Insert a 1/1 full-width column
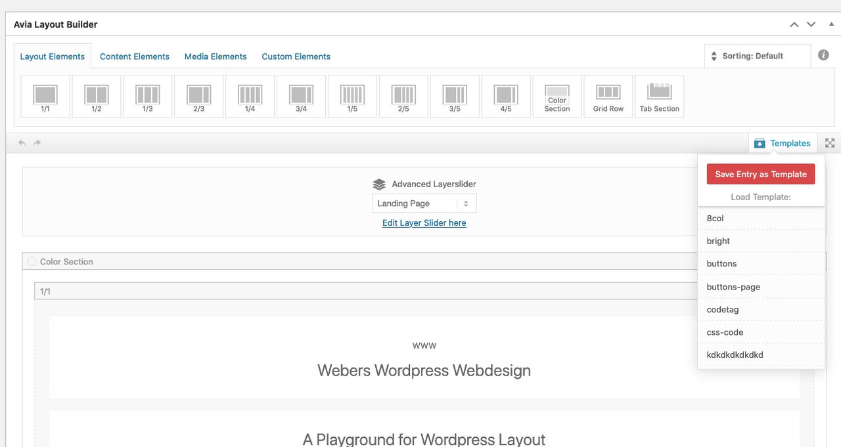The image size is (841, 447). tap(45, 96)
